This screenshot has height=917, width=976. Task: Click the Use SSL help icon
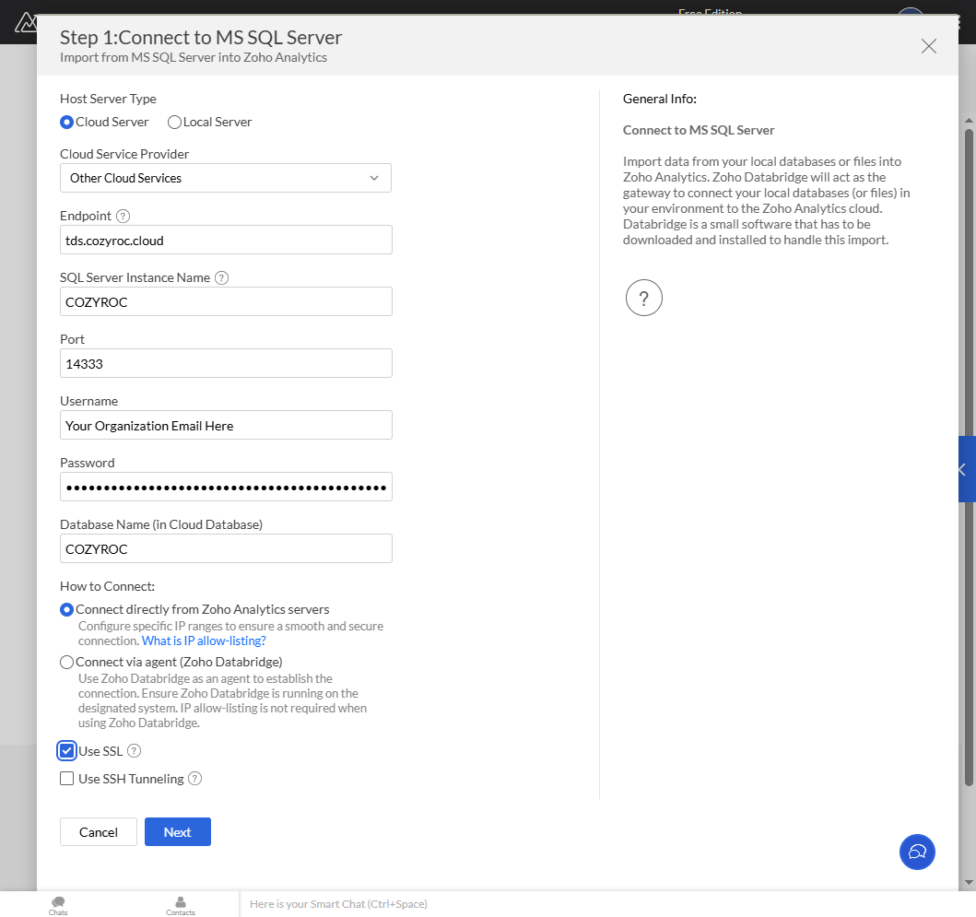pos(134,751)
